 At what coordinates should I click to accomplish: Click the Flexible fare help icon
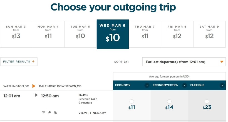tap(222, 85)
